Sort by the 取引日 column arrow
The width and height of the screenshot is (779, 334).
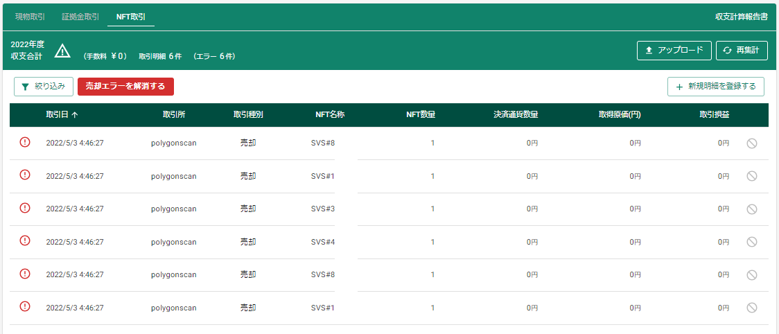click(x=75, y=115)
